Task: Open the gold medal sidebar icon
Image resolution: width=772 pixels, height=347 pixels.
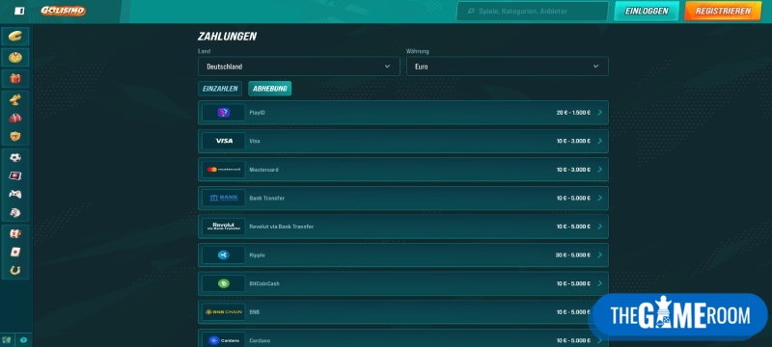Action: pyautogui.click(x=15, y=58)
